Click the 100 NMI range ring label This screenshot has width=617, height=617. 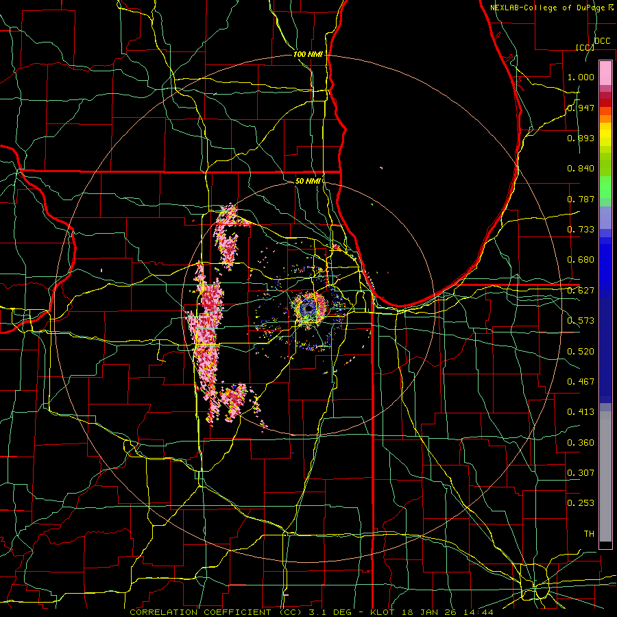point(308,54)
